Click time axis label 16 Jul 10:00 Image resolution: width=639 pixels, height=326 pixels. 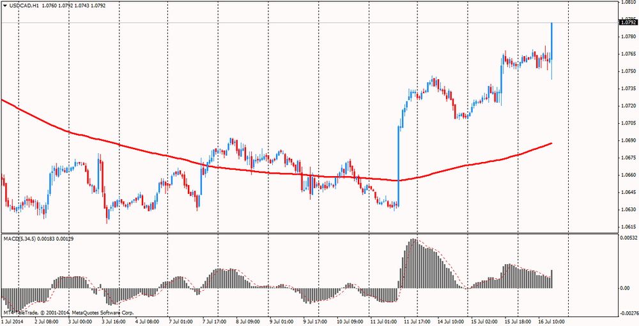553,322
